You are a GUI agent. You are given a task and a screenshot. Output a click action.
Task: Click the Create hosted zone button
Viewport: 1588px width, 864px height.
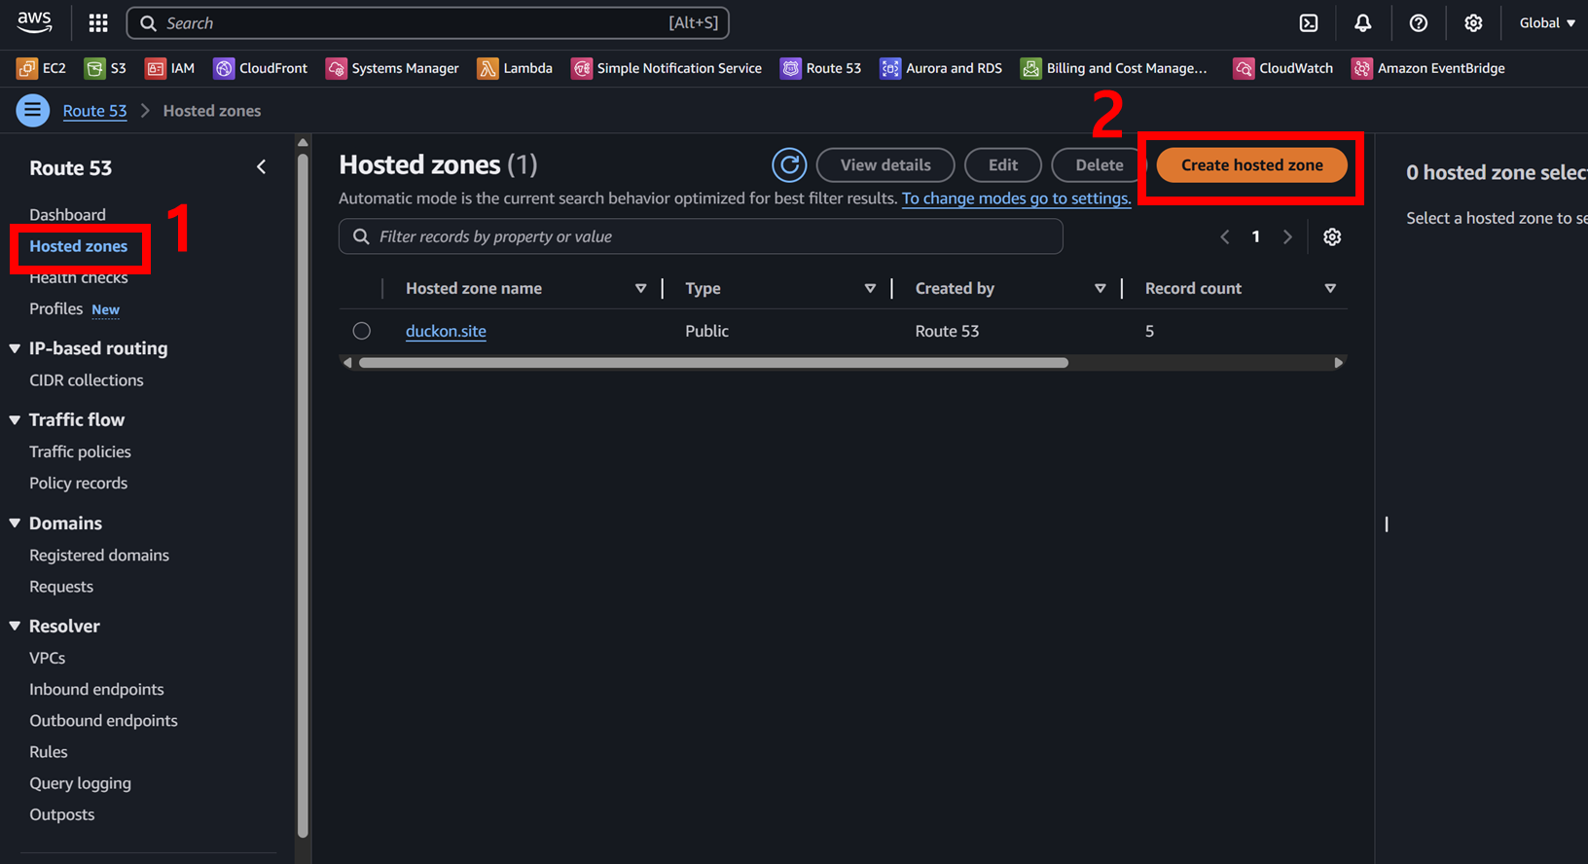(x=1251, y=165)
